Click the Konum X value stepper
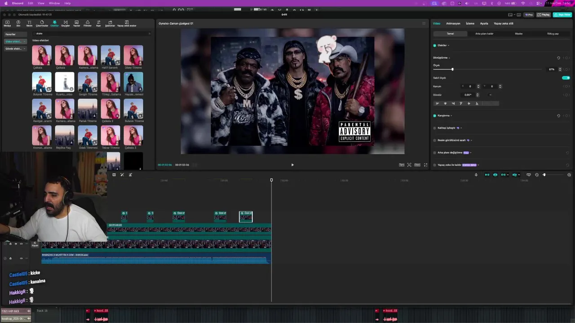 pyautogui.click(x=478, y=86)
